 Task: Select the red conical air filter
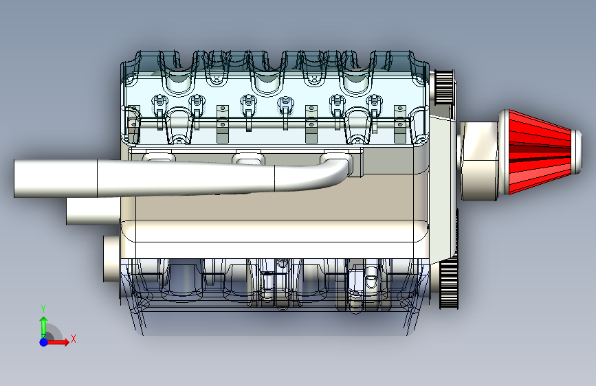[540, 152]
